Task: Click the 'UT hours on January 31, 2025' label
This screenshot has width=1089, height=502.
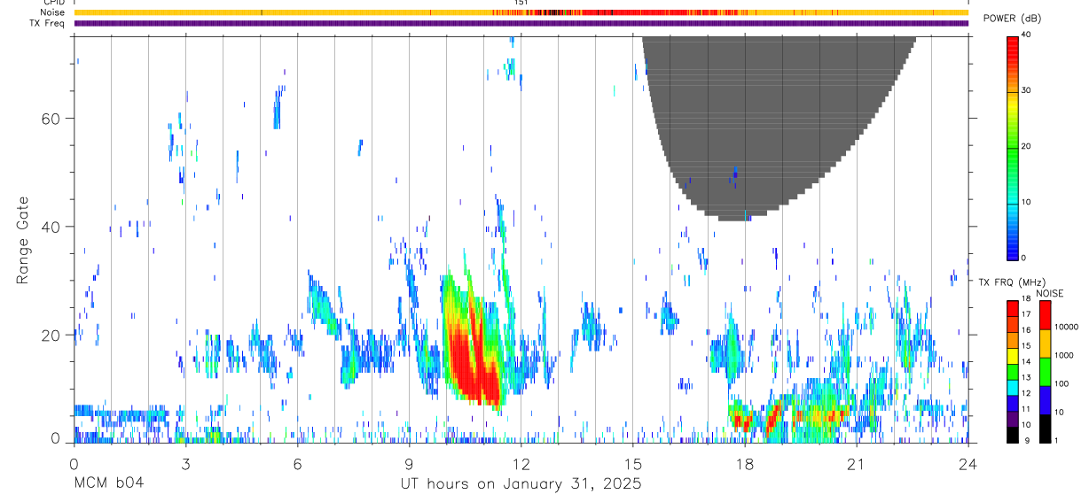Action: pos(521,483)
